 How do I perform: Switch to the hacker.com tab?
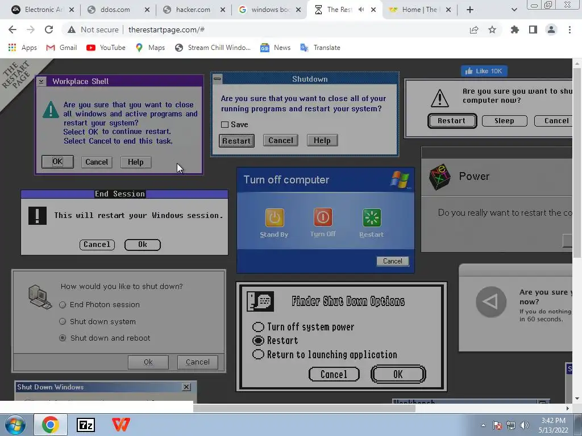coord(193,10)
